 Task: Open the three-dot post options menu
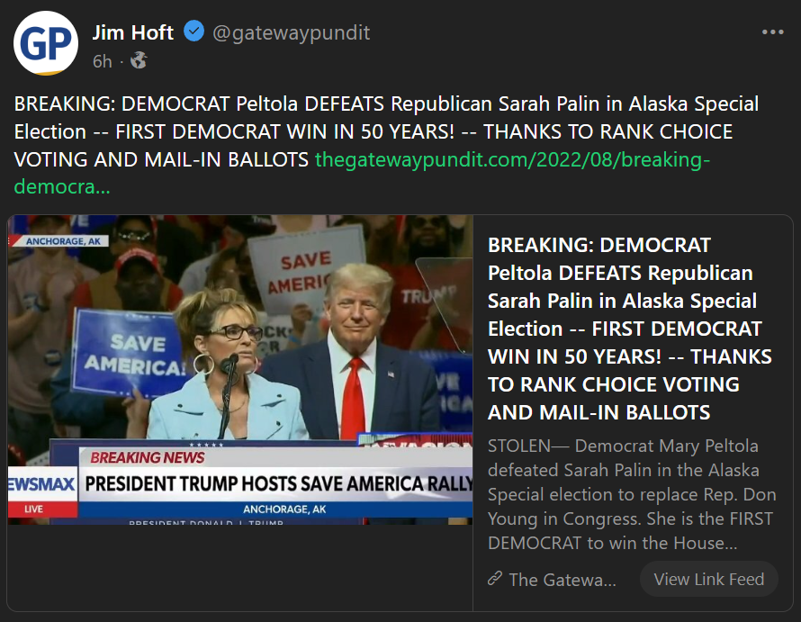(772, 32)
